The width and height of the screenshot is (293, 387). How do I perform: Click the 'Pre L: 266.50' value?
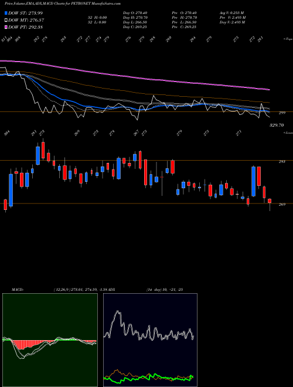(184, 22)
